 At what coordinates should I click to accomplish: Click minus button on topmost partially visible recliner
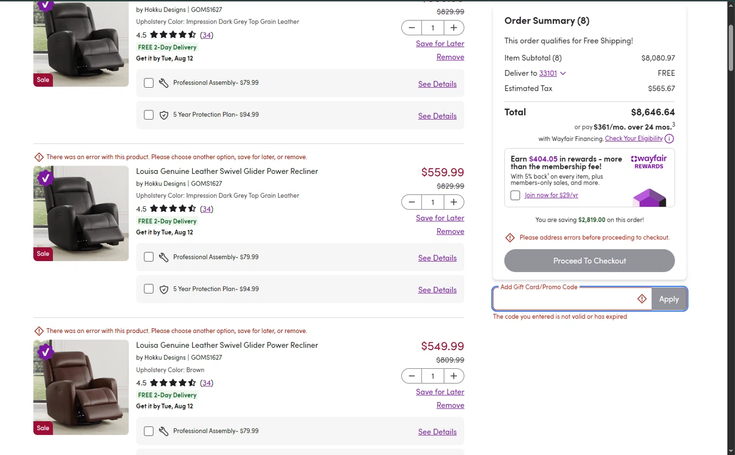click(412, 28)
